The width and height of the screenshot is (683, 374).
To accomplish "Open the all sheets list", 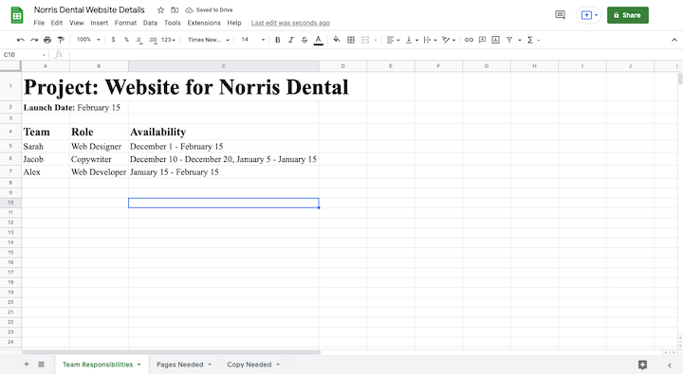I will (41, 365).
